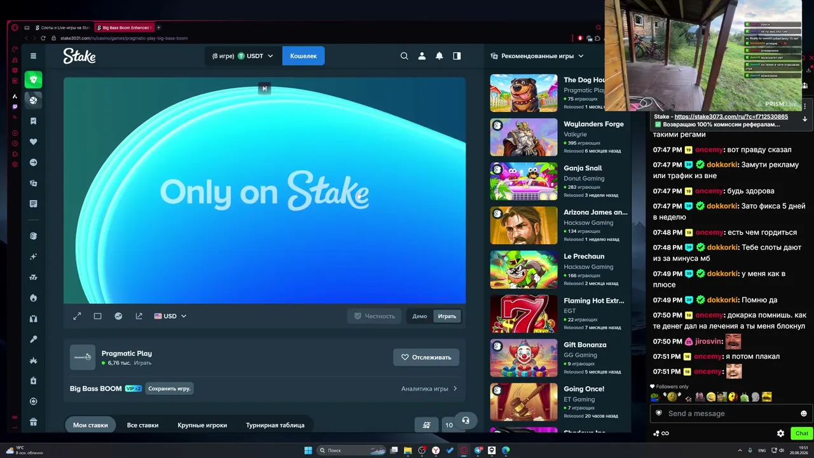The image size is (814, 458).
Task: Open The Dog House game thumbnail
Action: tap(524, 93)
